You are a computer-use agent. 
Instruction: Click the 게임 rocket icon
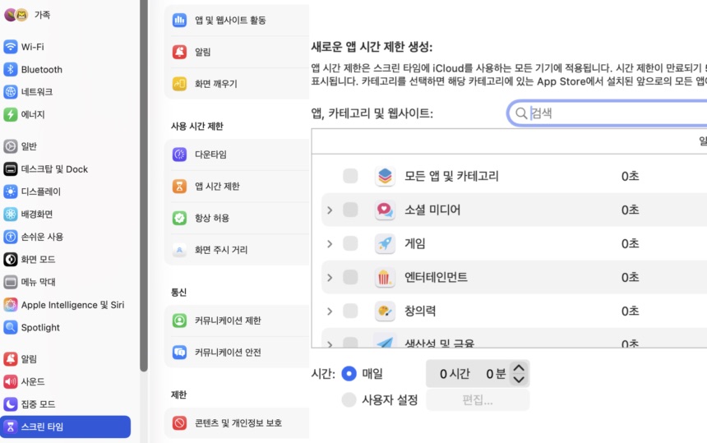click(x=385, y=244)
